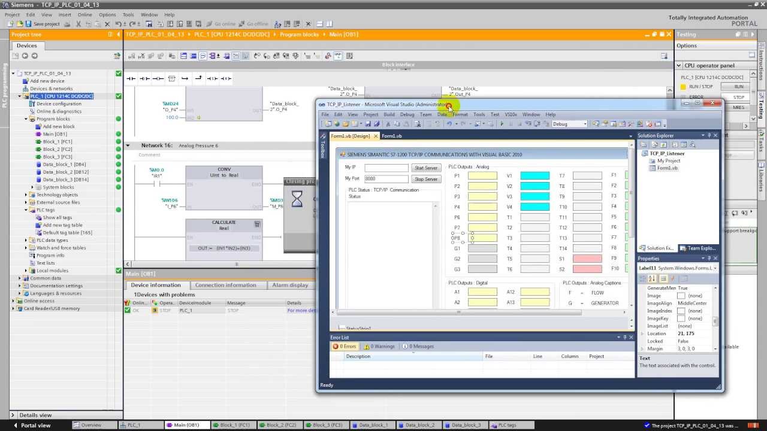Click the Warnings filter in Error List
The height and width of the screenshot is (431, 767).
point(379,346)
